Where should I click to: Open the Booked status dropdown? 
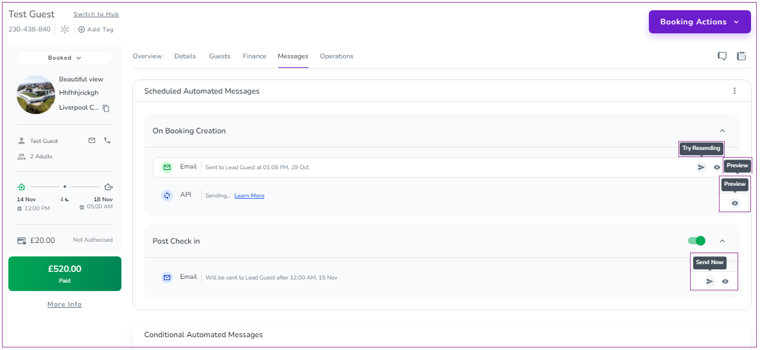click(x=65, y=58)
